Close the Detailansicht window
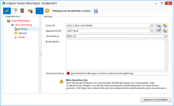 click(168, 3)
